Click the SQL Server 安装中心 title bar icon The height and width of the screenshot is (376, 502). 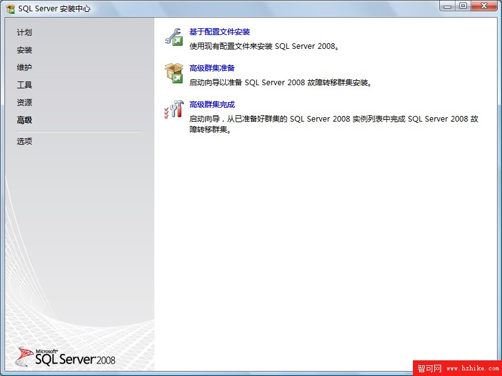coord(11,9)
